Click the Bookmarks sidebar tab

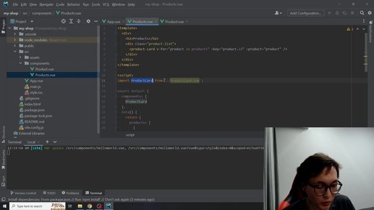(4, 159)
